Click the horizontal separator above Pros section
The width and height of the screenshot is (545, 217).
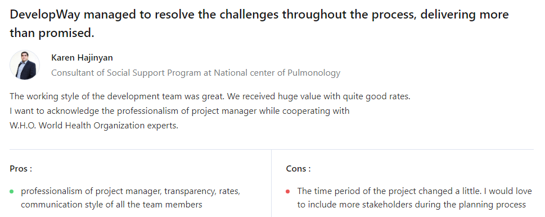[x=272, y=149]
